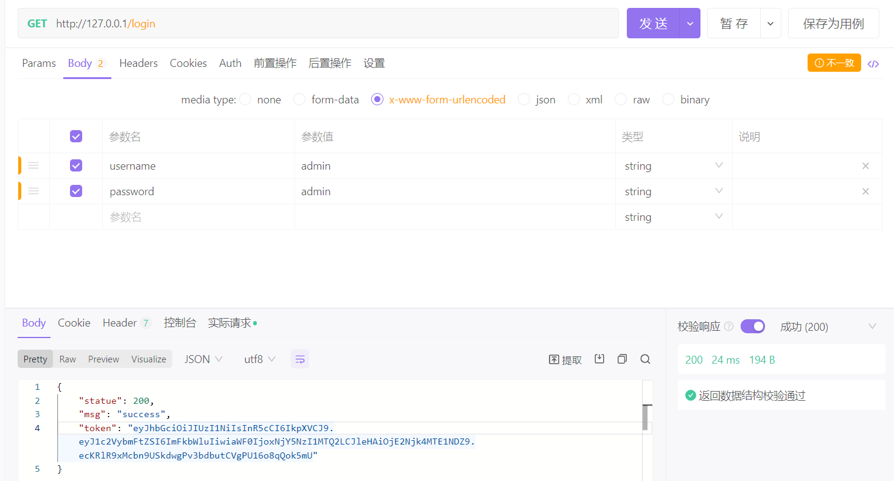Open the JSON format dropdown
This screenshot has height=481, width=894.
tap(203, 359)
